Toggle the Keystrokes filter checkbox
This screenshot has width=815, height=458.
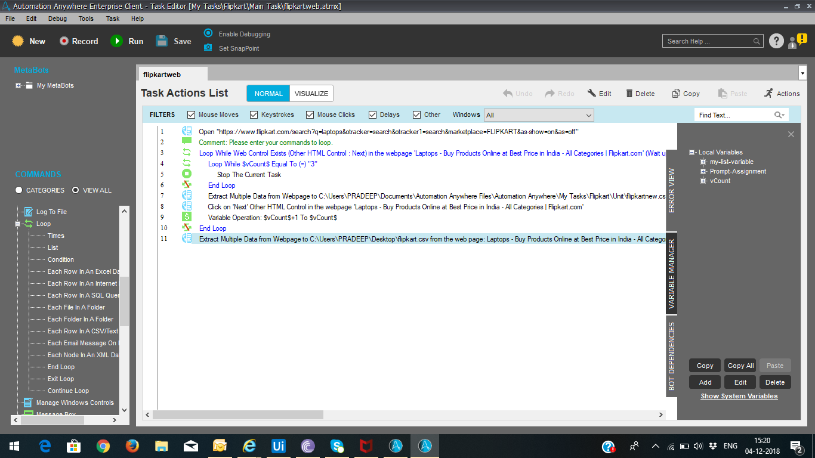point(254,114)
